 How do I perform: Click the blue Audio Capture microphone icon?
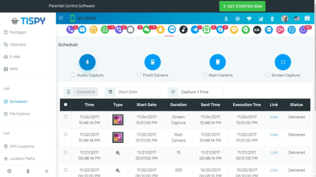coord(87,62)
